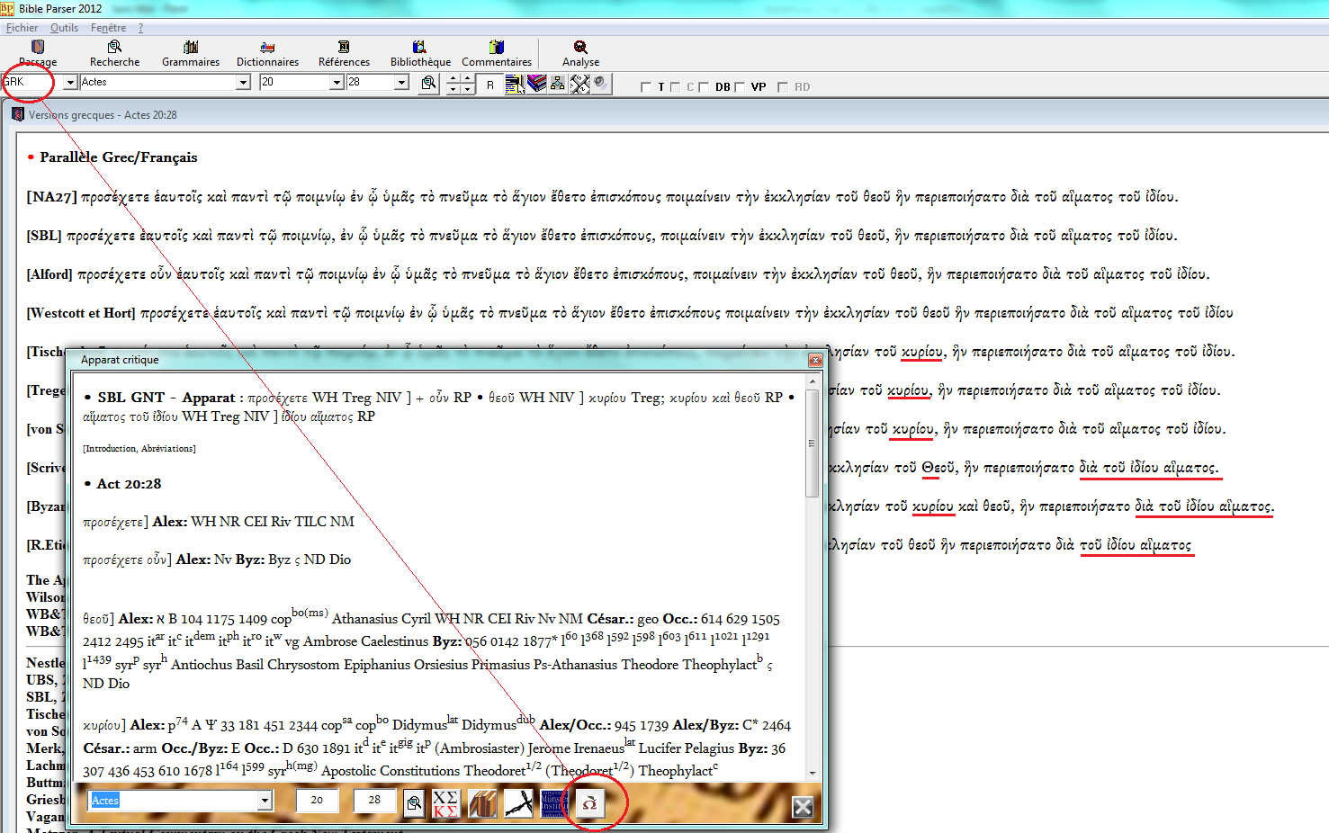
Task: Toggle the C checkbox
Action: (x=675, y=87)
